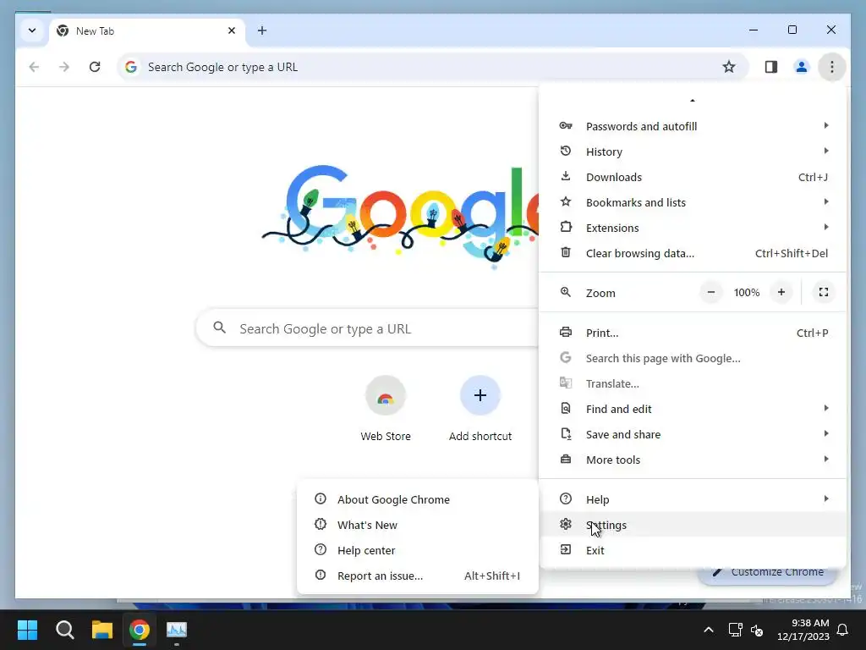Select About Google Chrome in Help submenu

tap(418, 499)
